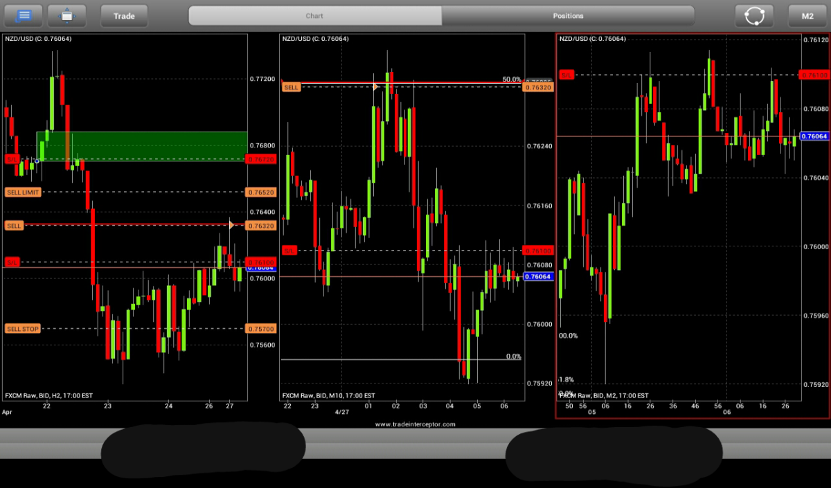Select the S/L label in M10 chart

(x=289, y=251)
